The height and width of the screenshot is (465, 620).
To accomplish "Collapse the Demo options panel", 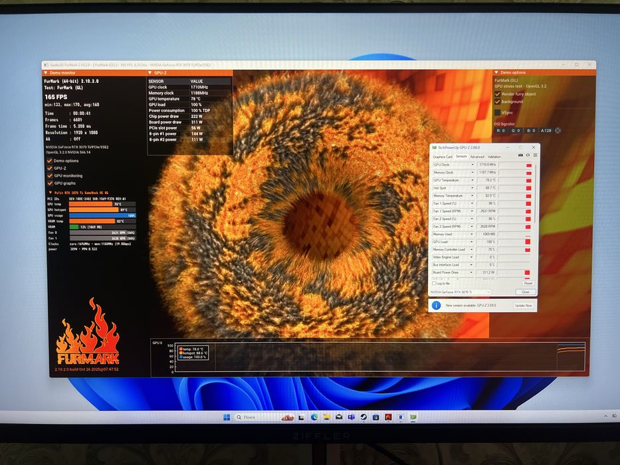I will [496, 73].
